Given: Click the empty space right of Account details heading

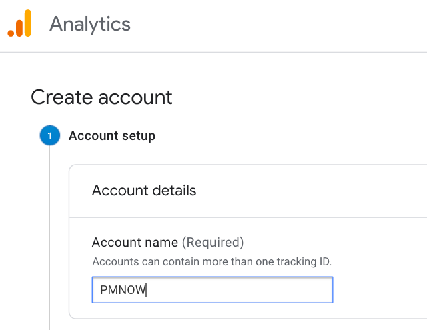Looking at the screenshot, I should pyautogui.click(x=310, y=191).
